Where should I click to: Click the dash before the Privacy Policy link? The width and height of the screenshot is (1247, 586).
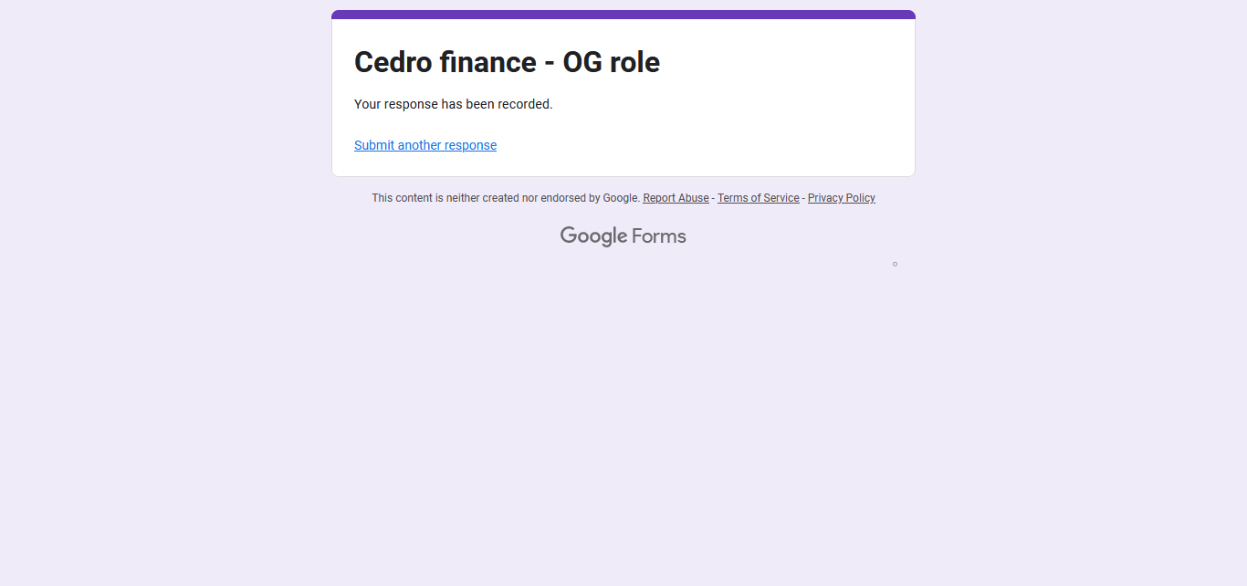pyautogui.click(x=803, y=198)
